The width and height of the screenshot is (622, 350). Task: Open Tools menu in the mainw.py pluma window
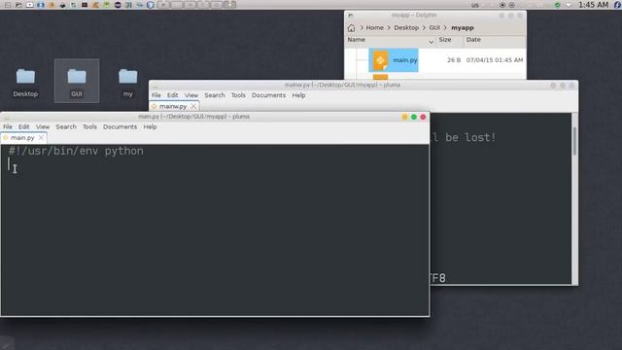click(x=238, y=95)
